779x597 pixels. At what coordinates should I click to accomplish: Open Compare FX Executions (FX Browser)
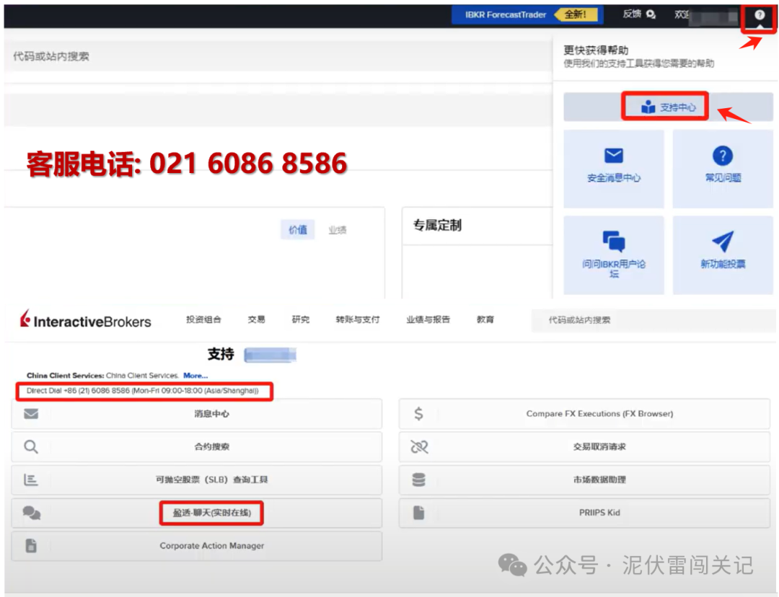click(x=584, y=414)
